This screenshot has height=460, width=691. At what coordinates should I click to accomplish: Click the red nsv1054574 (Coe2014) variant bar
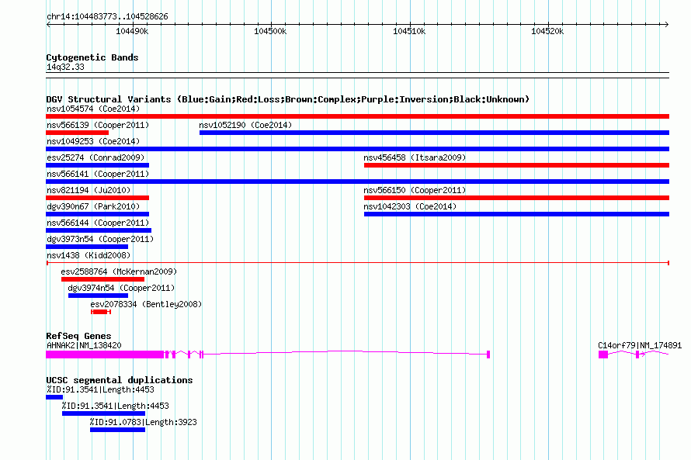tap(357, 116)
